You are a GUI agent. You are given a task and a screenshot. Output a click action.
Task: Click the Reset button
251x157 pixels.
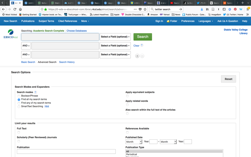[x=229, y=79]
